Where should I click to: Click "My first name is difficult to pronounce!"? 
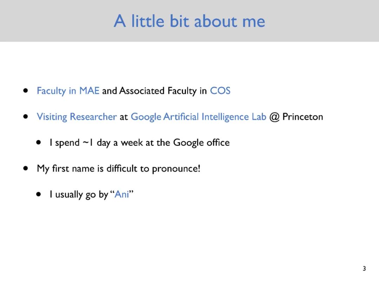click(x=119, y=169)
